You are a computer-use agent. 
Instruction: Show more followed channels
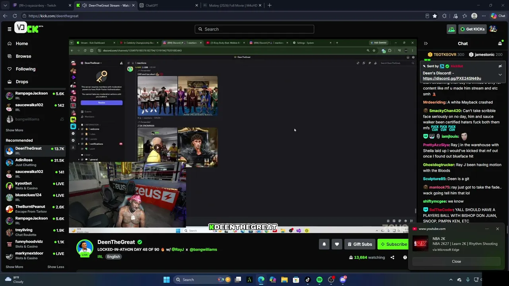click(x=14, y=130)
